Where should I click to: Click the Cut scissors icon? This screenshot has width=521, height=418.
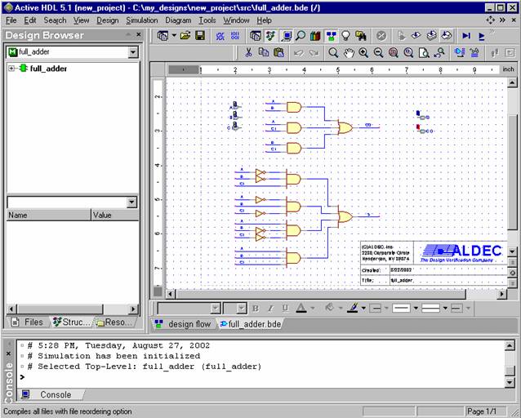coord(248,52)
